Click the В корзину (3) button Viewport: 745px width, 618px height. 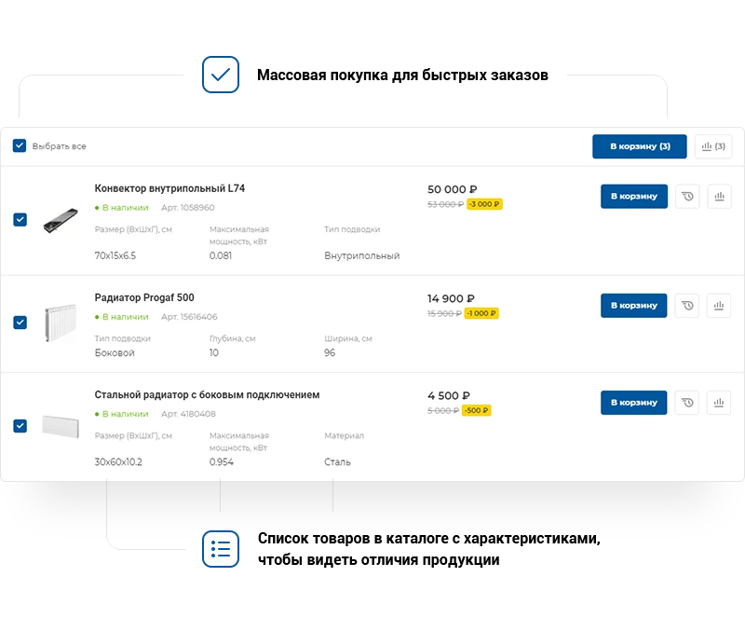point(640,146)
